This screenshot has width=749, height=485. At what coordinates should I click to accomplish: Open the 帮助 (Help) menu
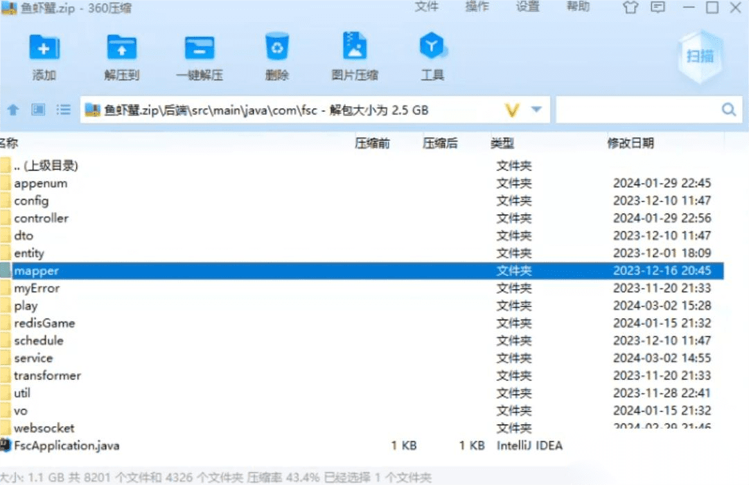[578, 7]
